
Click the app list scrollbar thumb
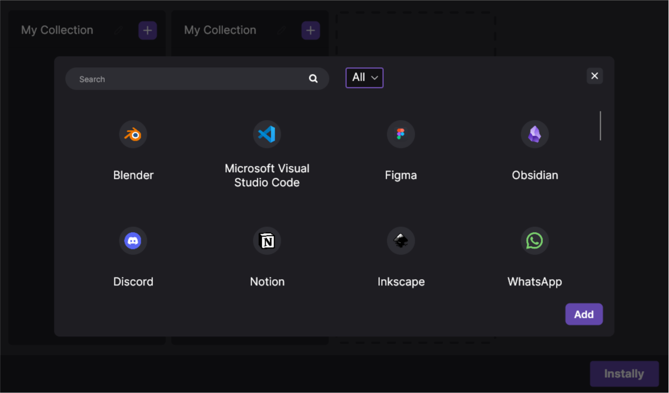[600, 126]
